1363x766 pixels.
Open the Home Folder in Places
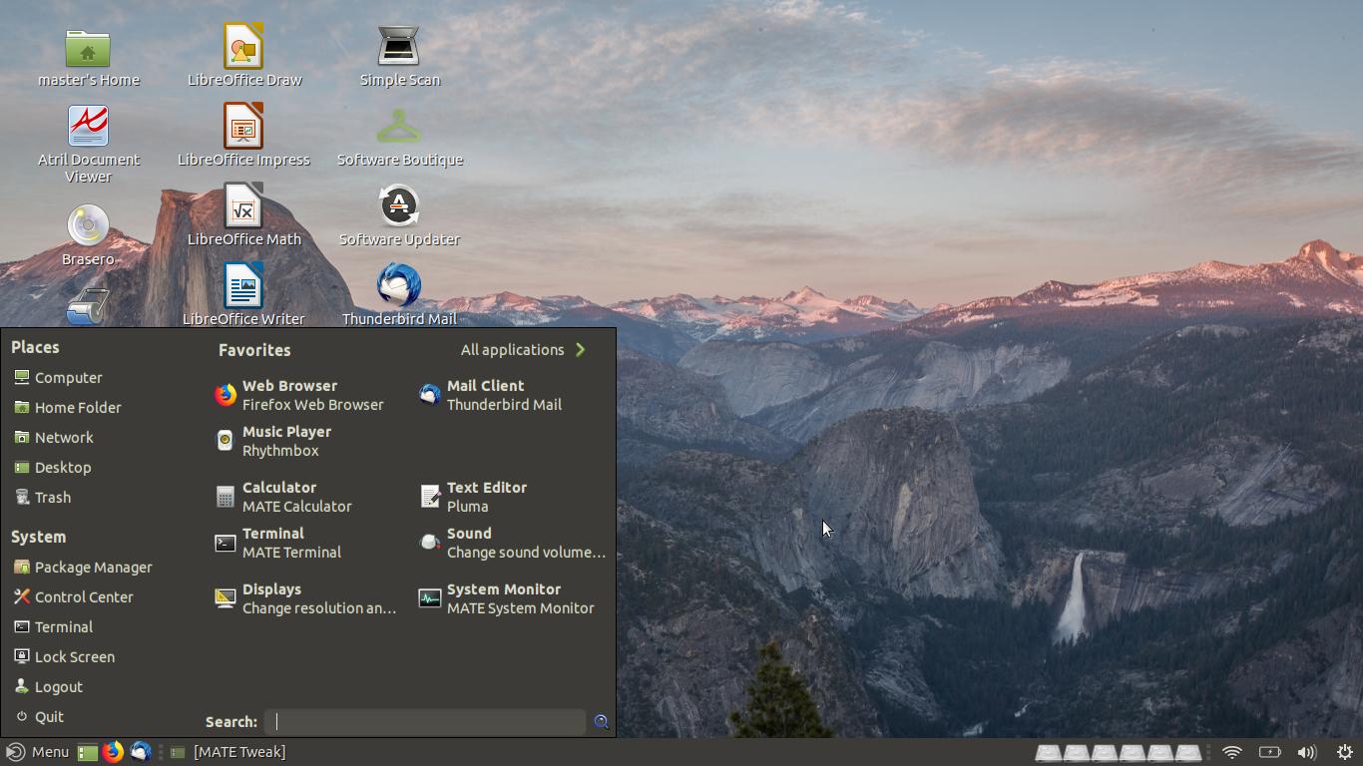[77, 407]
